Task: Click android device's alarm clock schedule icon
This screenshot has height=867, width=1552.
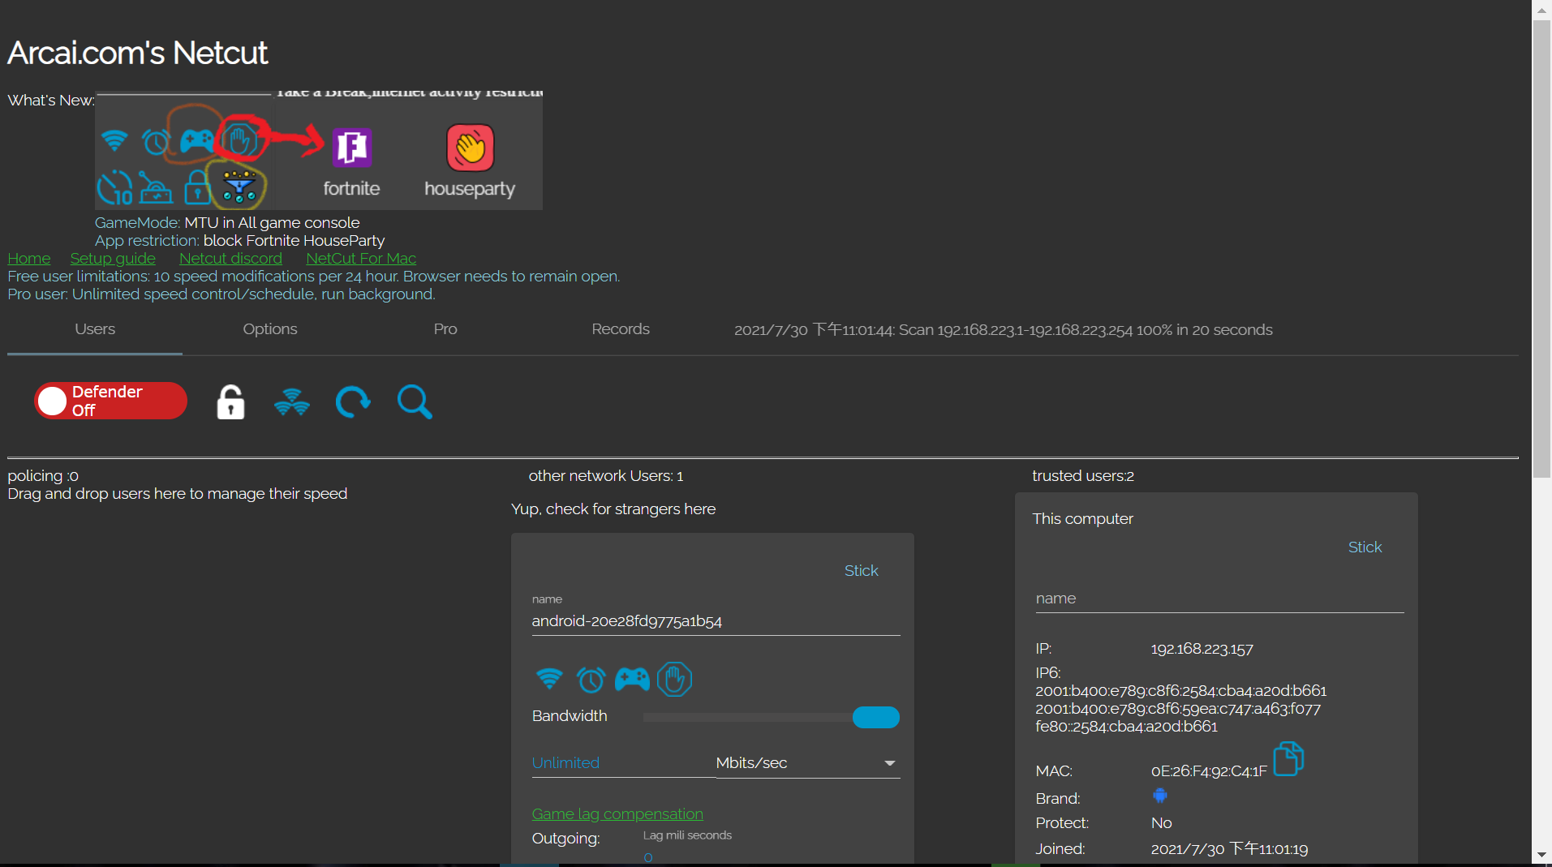Action: click(x=591, y=679)
